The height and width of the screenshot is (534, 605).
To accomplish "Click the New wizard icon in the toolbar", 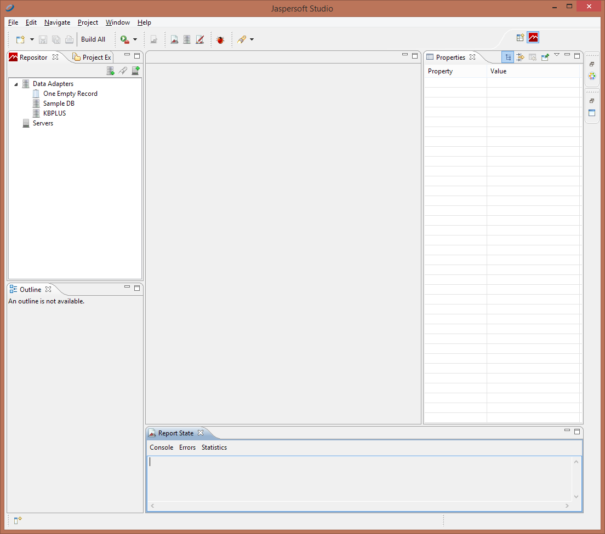I will click(x=20, y=39).
